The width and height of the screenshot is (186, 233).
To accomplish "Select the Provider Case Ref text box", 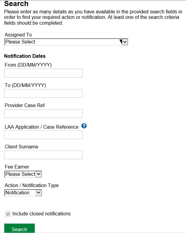I will click(x=43, y=114).
